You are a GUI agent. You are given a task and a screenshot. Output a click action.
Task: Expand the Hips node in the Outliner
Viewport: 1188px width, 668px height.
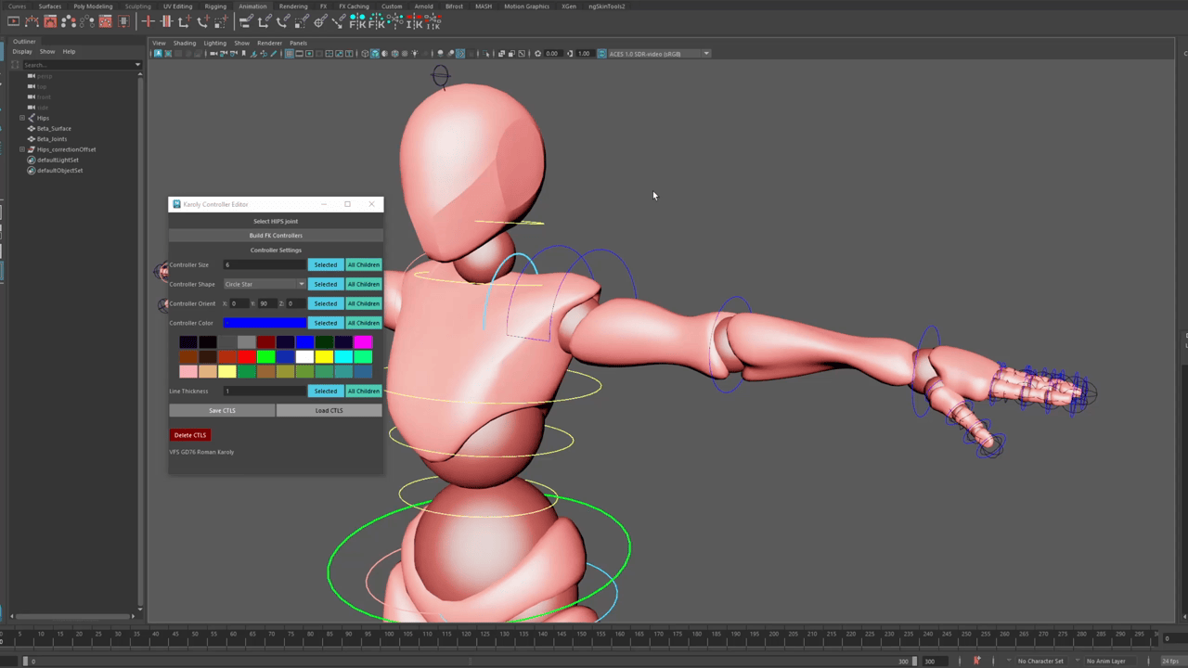(21, 118)
